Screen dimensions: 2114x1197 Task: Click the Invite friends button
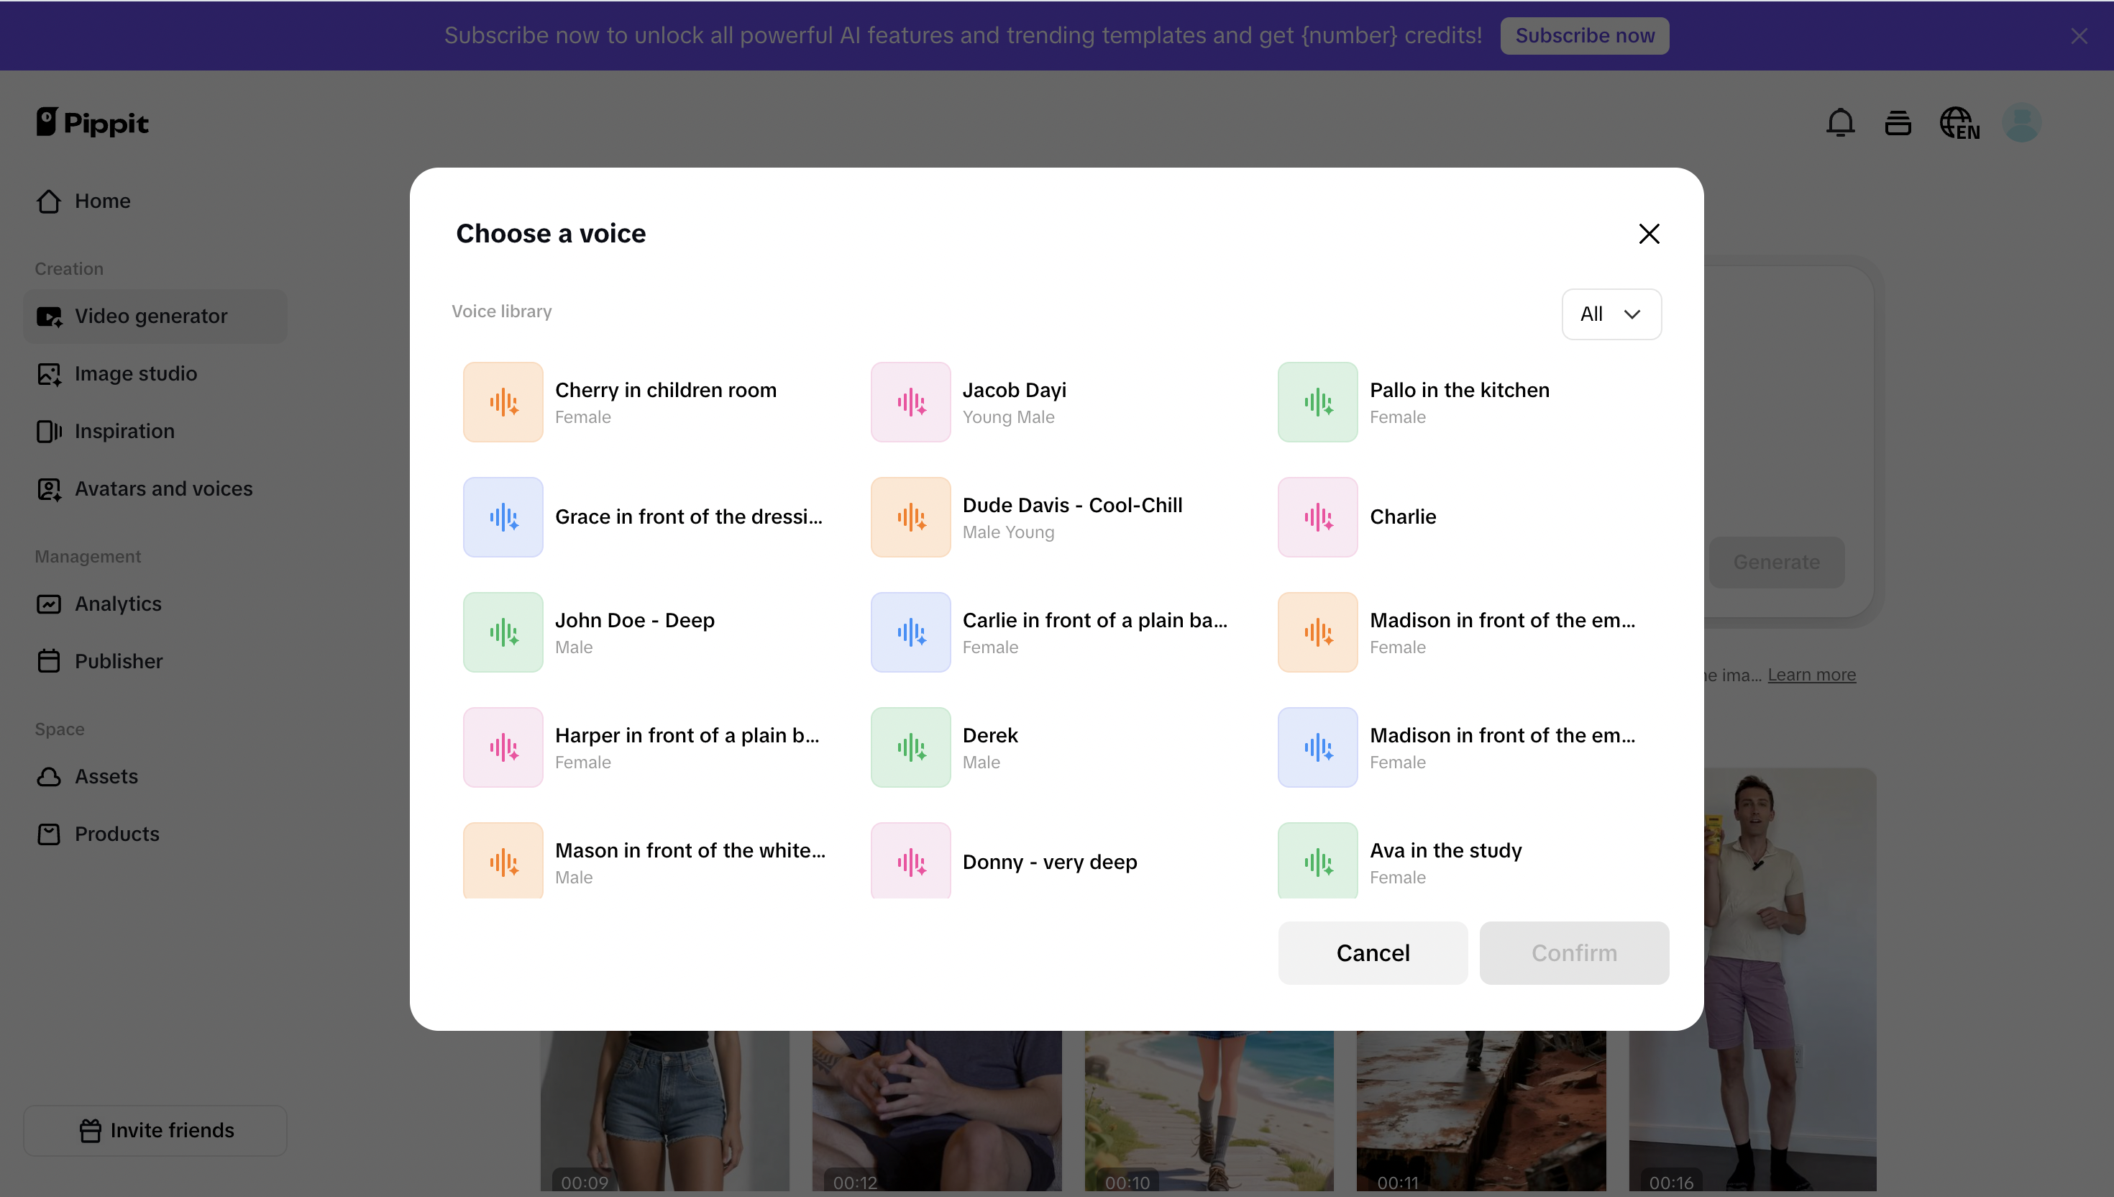click(x=155, y=1129)
